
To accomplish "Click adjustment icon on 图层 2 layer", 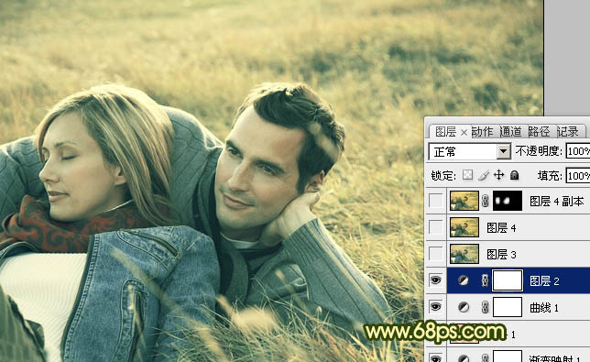I will click(464, 280).
